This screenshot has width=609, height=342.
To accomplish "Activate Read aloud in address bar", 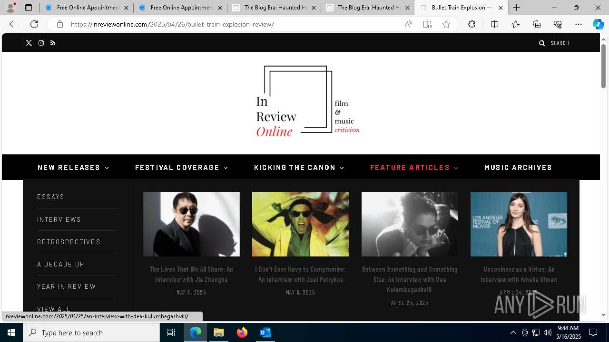I will tap(408, 24).
